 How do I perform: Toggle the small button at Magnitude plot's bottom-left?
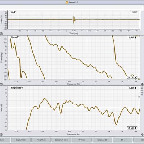pos(1,135)
